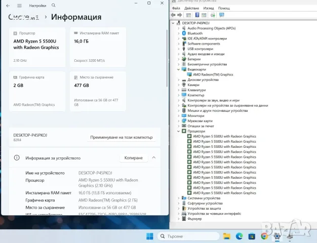Select the Фърмуер tree item
The width and height of the screenshot is (317, 243).
[194, 219]
